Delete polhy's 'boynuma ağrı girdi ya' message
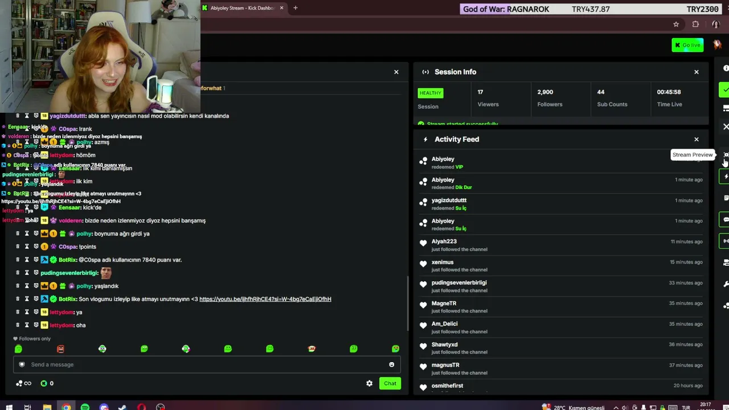The height and width of the screenshot is (410, 729). click(18, 233)
